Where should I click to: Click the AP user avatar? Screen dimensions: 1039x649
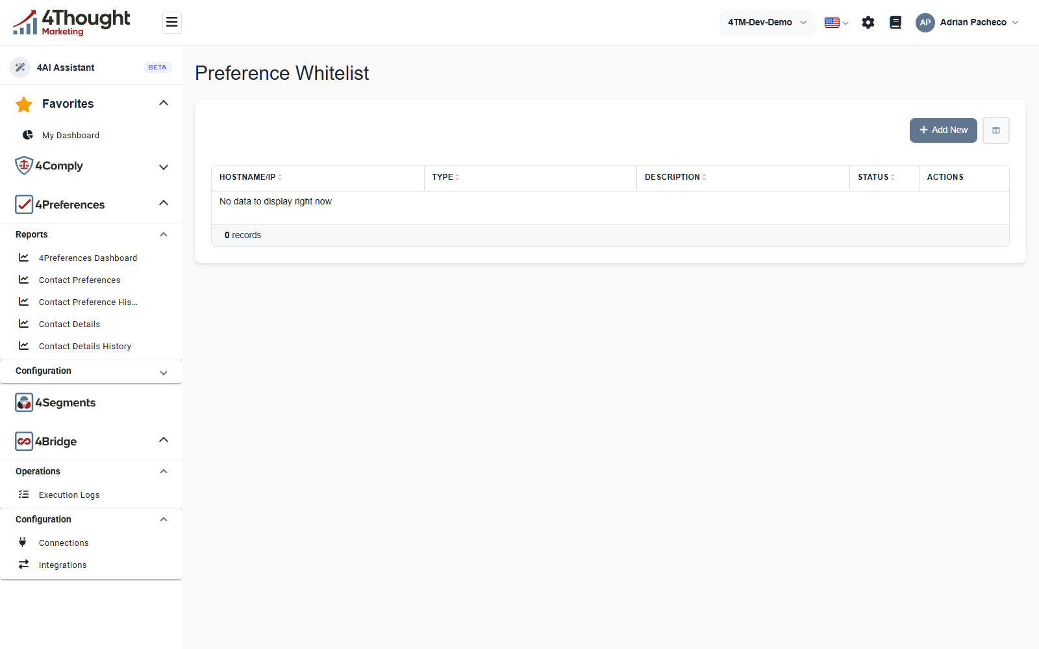[x=925, y=23]
